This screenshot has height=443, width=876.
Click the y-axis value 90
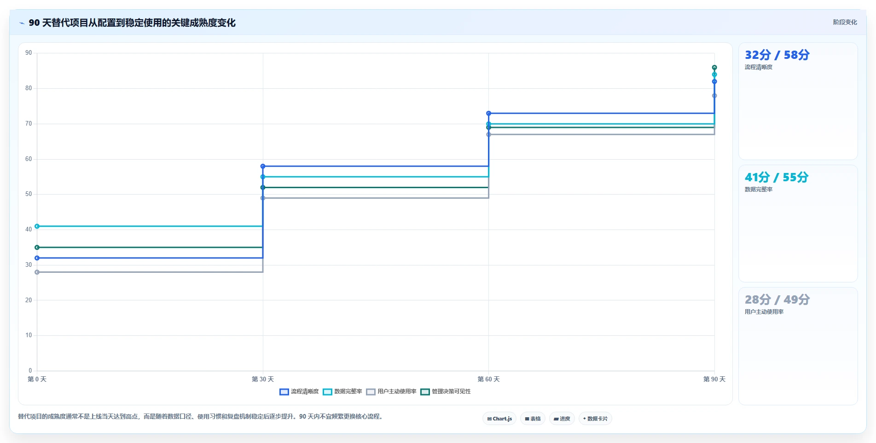click(x=29, y=53)
